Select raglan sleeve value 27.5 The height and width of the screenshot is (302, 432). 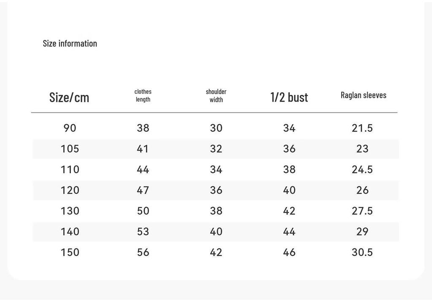tap(362, 211)
